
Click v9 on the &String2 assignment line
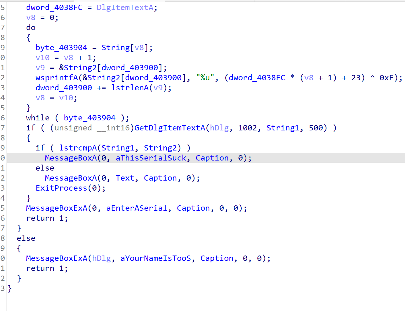coord(40,68)
